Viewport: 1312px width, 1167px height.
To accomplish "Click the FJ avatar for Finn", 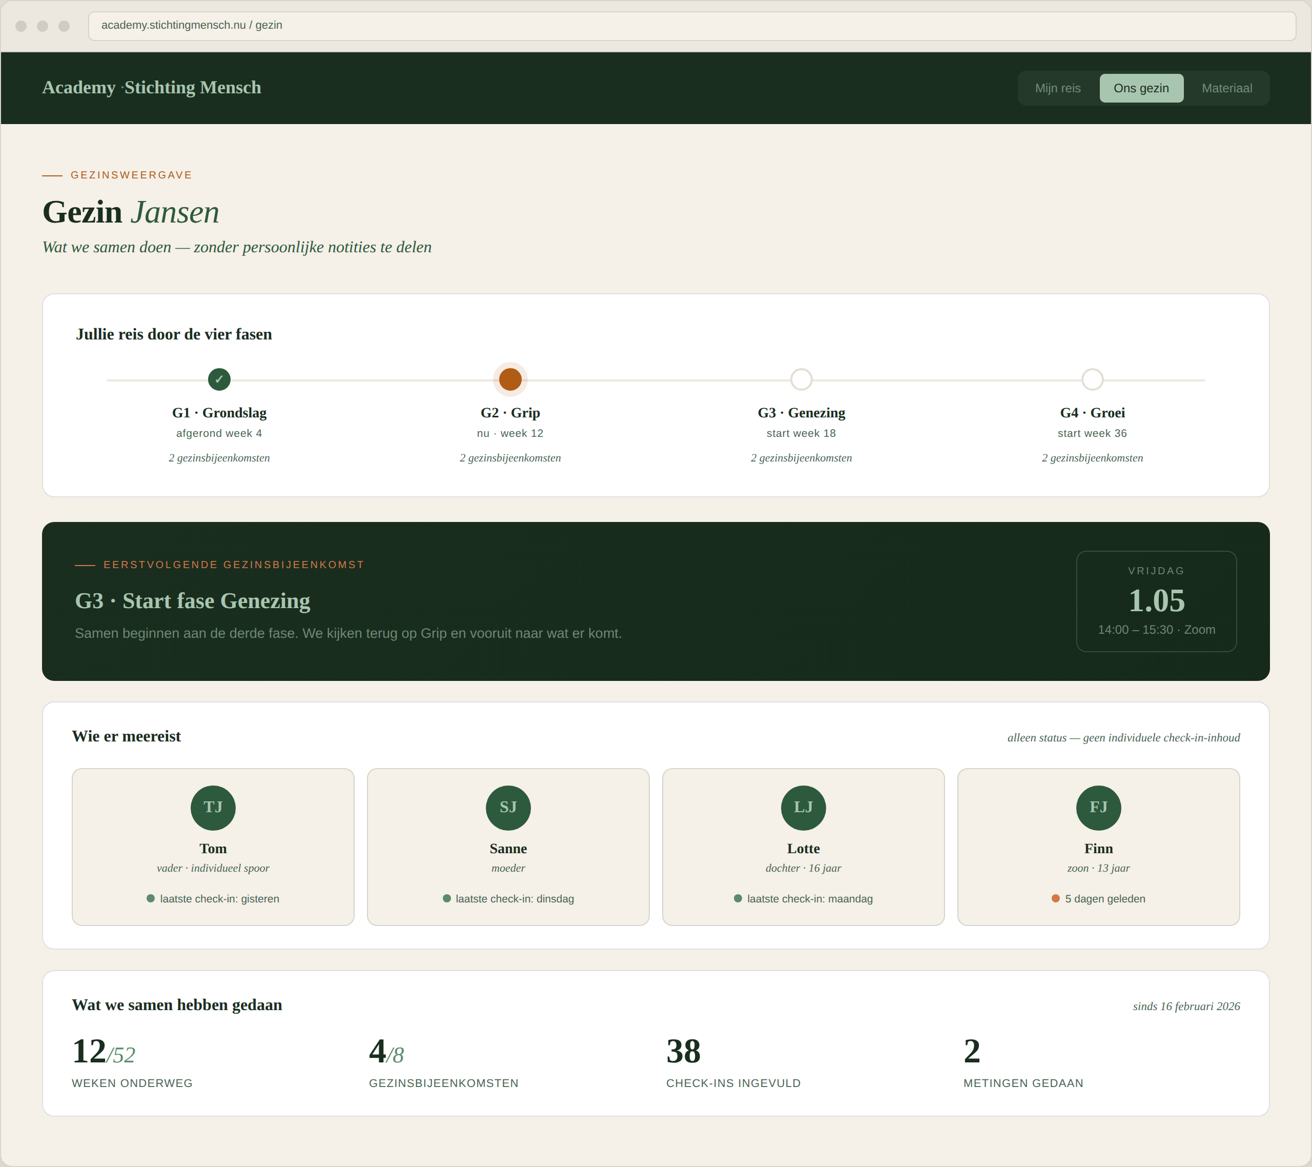I will [1098, 808].
